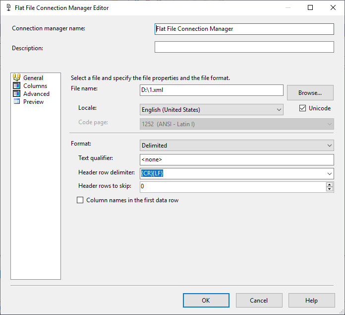Switch to the Columns page
Viewport: 345px width, 315px height.
point(35,85)
